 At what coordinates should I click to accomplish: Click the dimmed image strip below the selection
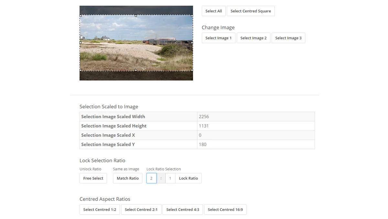pos(136,76)
